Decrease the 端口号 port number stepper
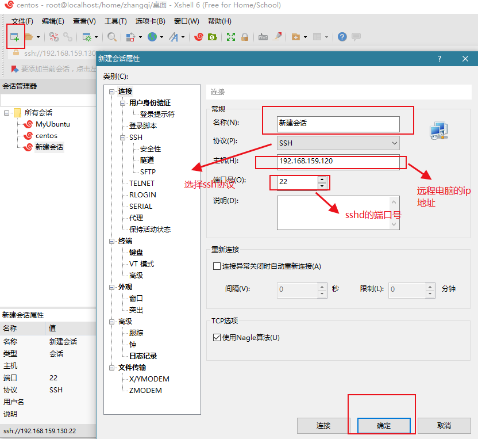This screenshot has width=478, height=439. click(x=322, y=186)
